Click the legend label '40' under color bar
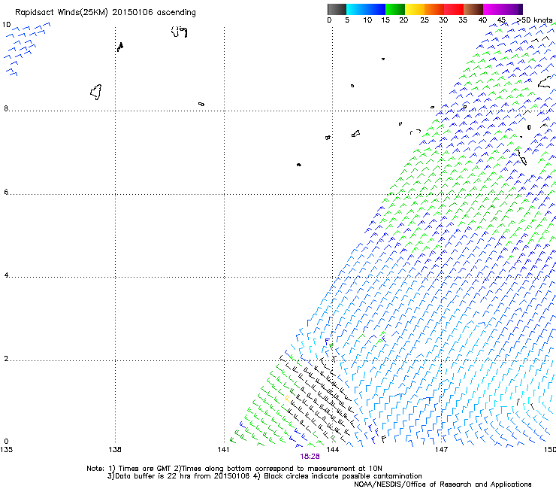The image size is (556, 489). point(482,20)
